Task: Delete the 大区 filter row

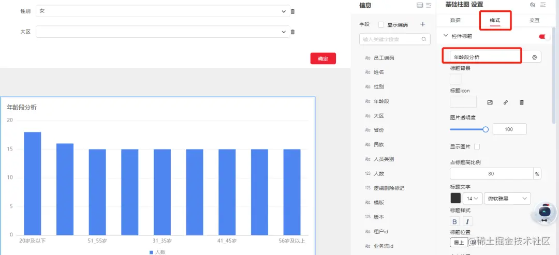Action: pos(292,32)
